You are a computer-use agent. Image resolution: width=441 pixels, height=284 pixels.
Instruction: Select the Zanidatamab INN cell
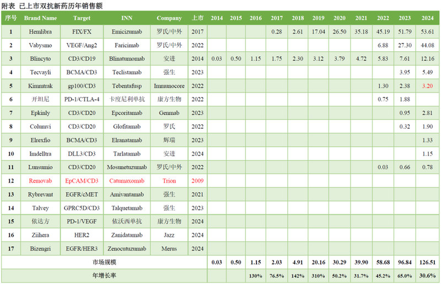click(x=127, y=235)
